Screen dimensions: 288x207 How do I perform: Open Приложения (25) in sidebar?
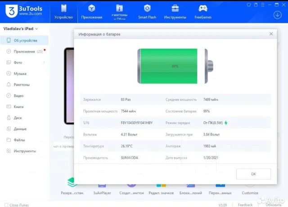tap(24, 51)
